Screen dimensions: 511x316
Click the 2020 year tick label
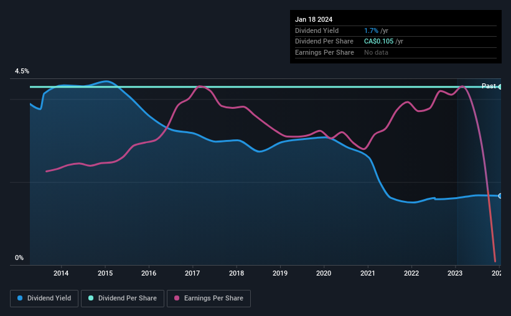tap(324, 273)
